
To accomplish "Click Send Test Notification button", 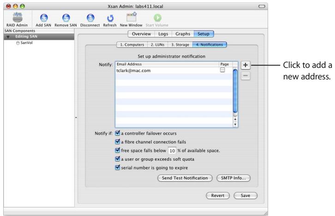I will [185, 178].
